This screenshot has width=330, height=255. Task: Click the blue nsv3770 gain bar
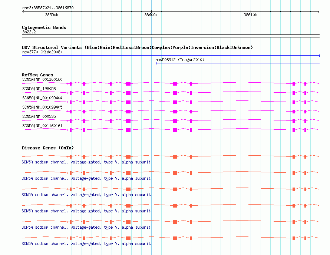tap(171, 56)
